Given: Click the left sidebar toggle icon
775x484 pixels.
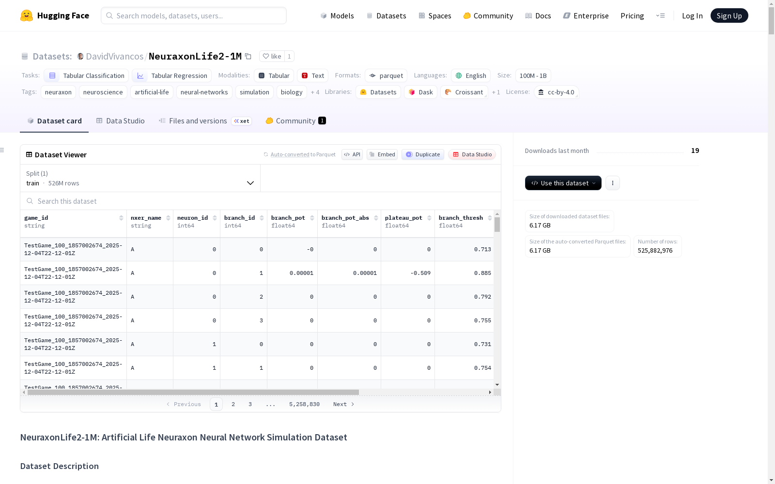Looking at the screenshot, I should tap(2, 150).
